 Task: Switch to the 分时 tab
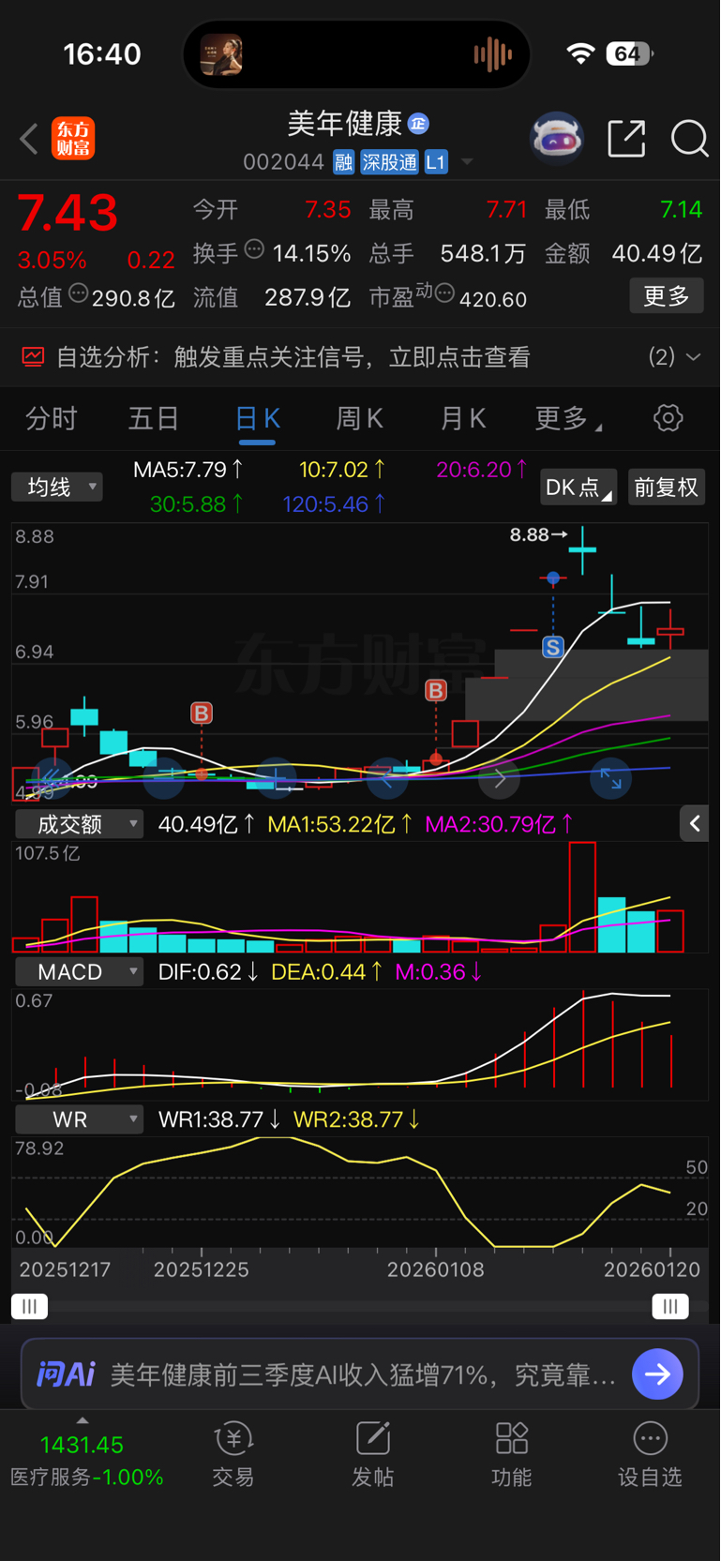click(x=52, y=418)
